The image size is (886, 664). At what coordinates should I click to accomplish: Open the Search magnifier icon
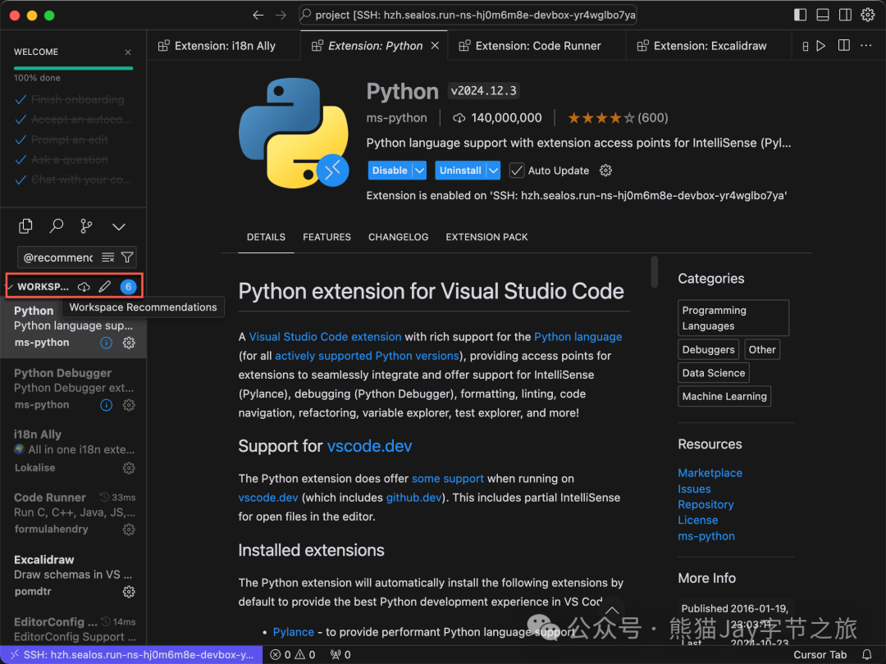pos(56,226)
